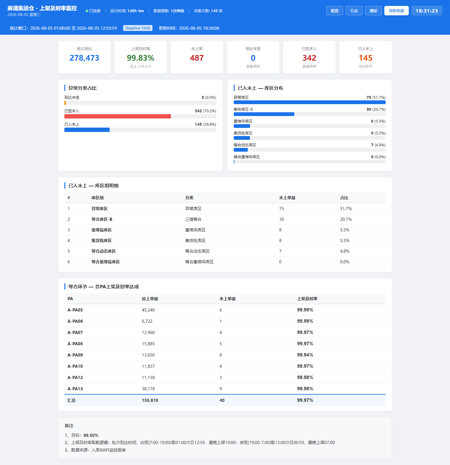Click the 51.7% cell in detail table
This screenshot has width=450, height=465.
tap(346, 209)
